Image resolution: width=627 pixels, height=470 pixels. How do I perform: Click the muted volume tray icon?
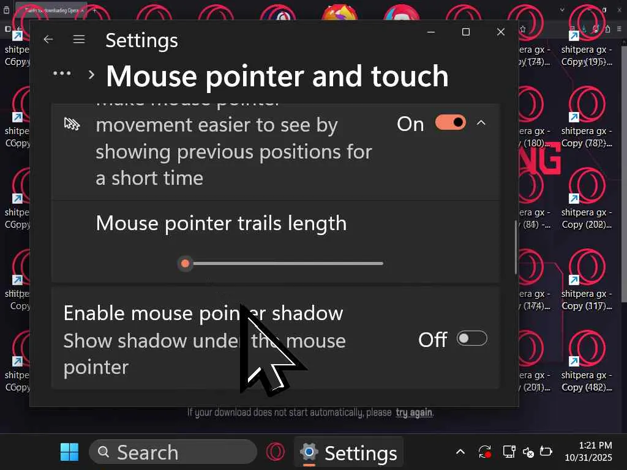pos(528,452)
